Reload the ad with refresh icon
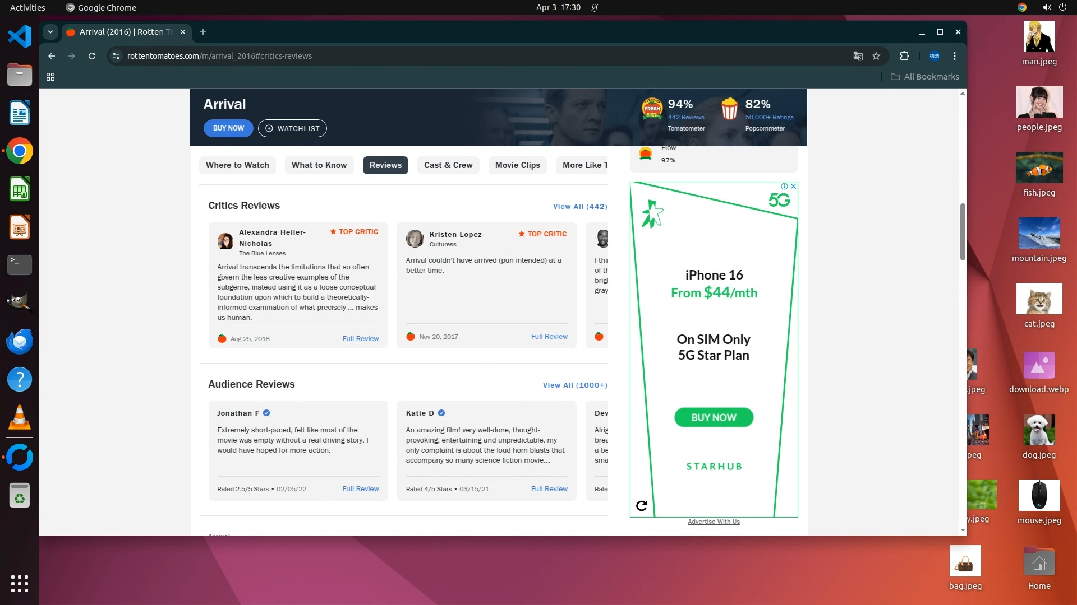 click(642, 506)
